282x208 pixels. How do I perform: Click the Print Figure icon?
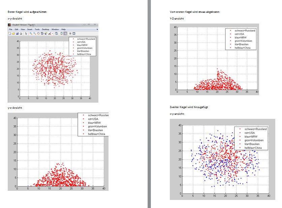point(21,34)
